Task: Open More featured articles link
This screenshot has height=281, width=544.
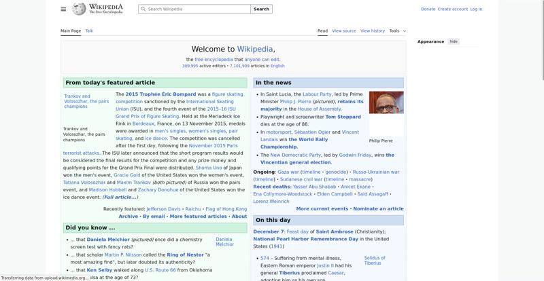Action: tap(198, 217)
